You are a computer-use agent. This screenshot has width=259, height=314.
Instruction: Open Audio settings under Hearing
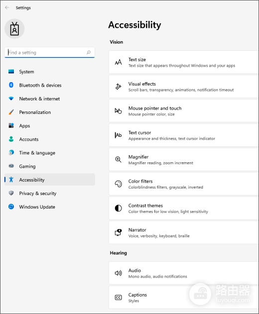point(184,273)
